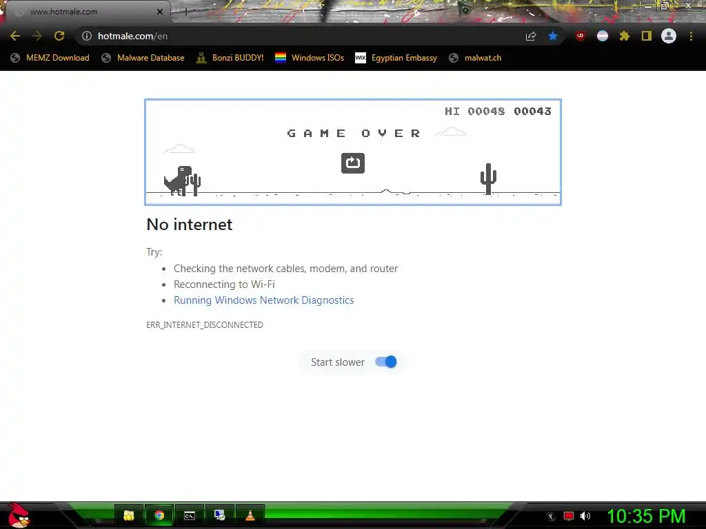Open the Windows ISOs bookmark
706x529 pixels.
[310, 58]
